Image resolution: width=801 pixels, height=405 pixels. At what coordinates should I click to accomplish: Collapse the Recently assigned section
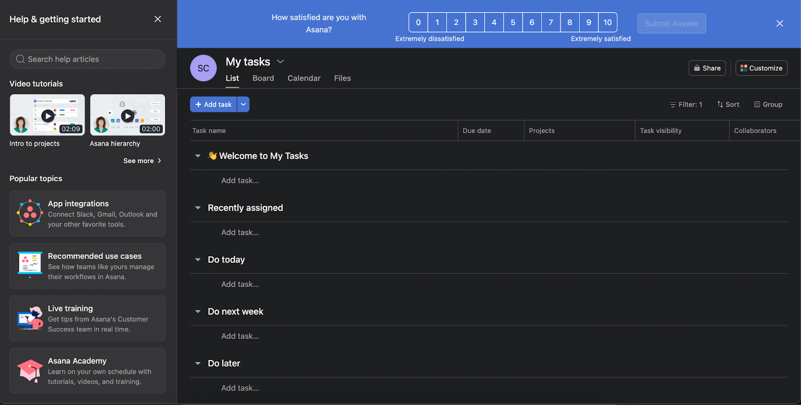tap(198, 208)
